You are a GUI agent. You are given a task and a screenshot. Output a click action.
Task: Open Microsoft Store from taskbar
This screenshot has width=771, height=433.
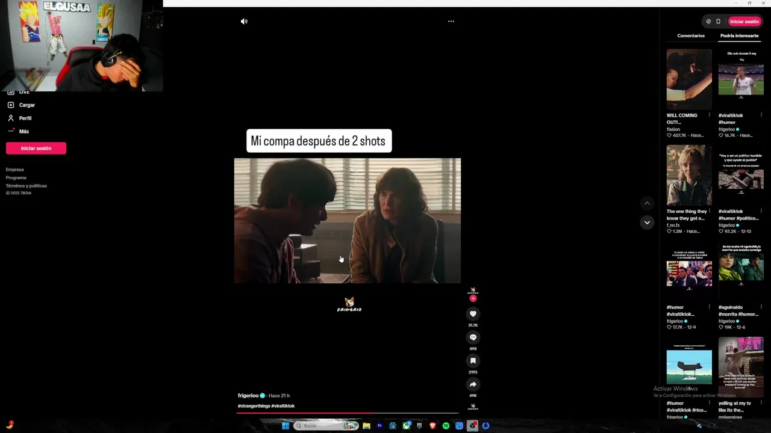pos(393,426)
